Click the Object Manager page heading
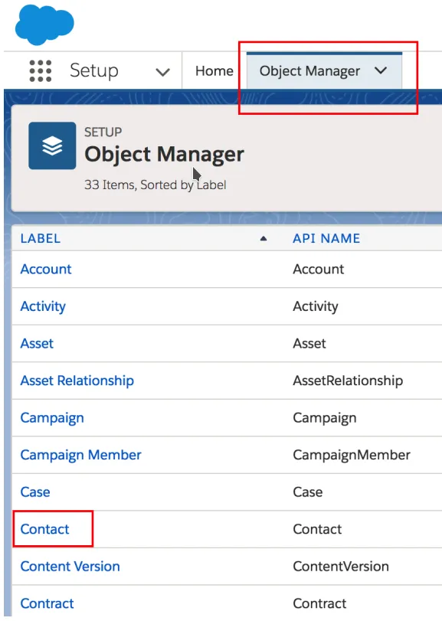This screenshot has width=442, height=621. 164,154
